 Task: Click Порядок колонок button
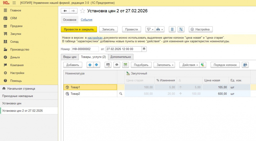(225, 65)
